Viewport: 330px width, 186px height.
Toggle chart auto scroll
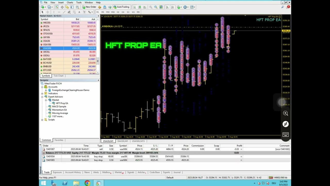click(x=167, y=7)
